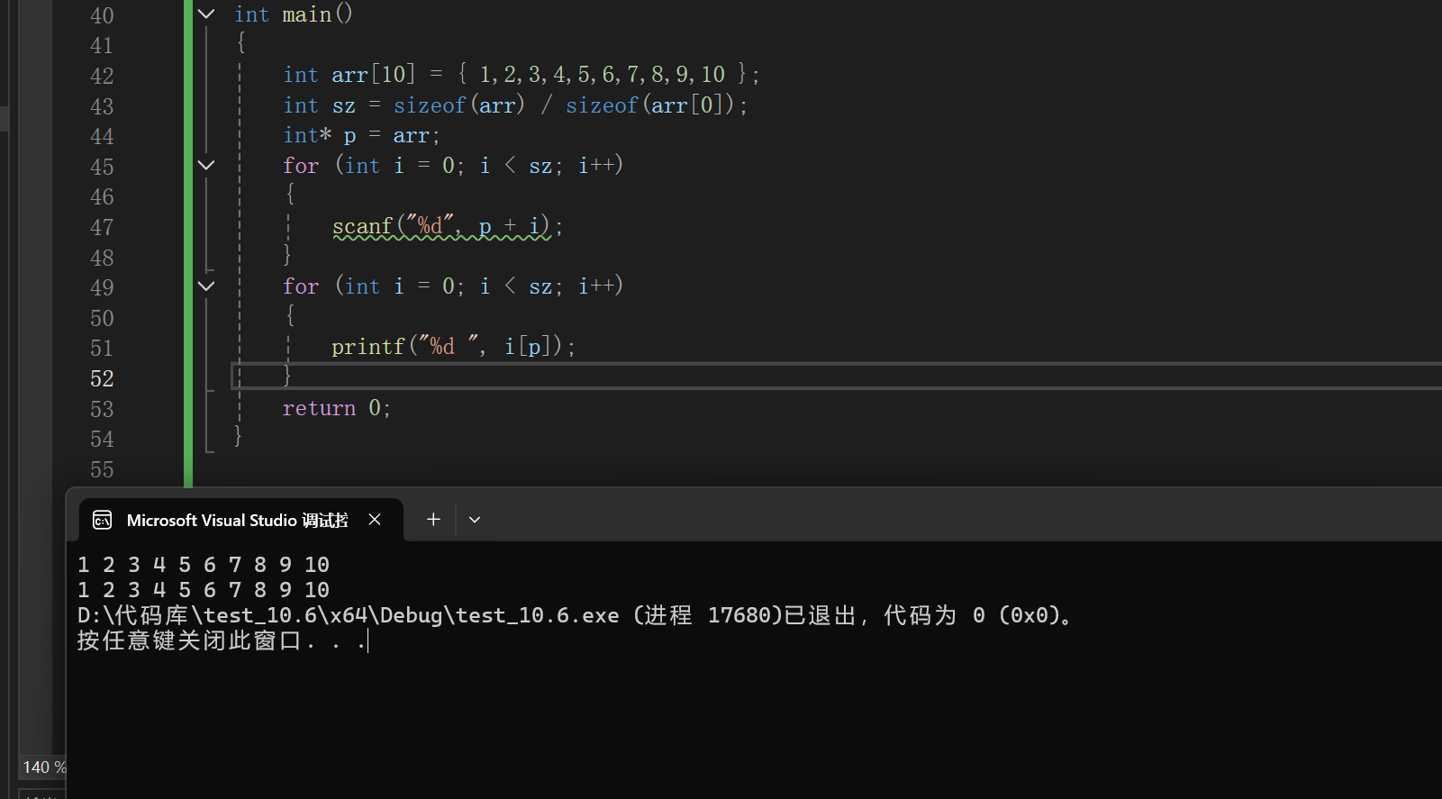Image resolution: width=1442 pixels, height=799 pixels.
Task: Click the test_10.6.exe exit message line
Action: click(x=576, y=615)
